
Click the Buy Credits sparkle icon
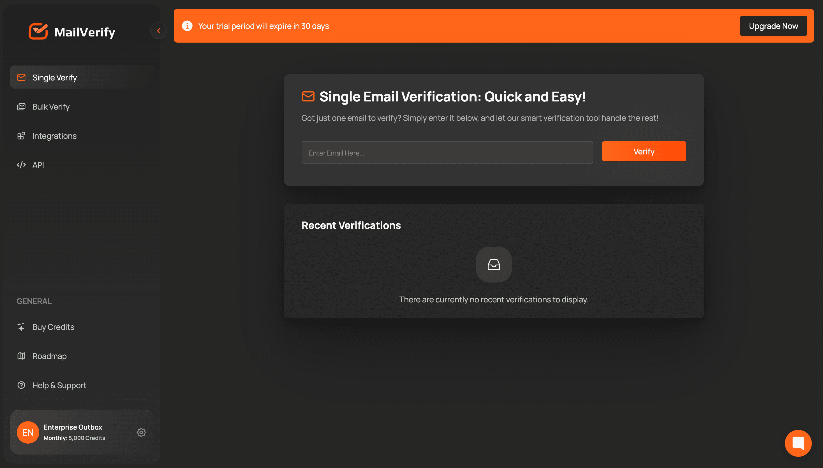coord(21,327)
